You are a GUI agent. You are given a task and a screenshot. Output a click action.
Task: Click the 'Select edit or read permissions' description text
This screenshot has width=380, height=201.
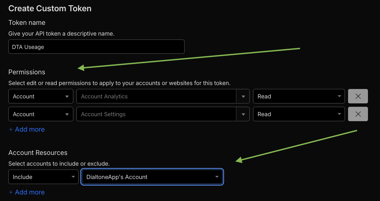119,83
